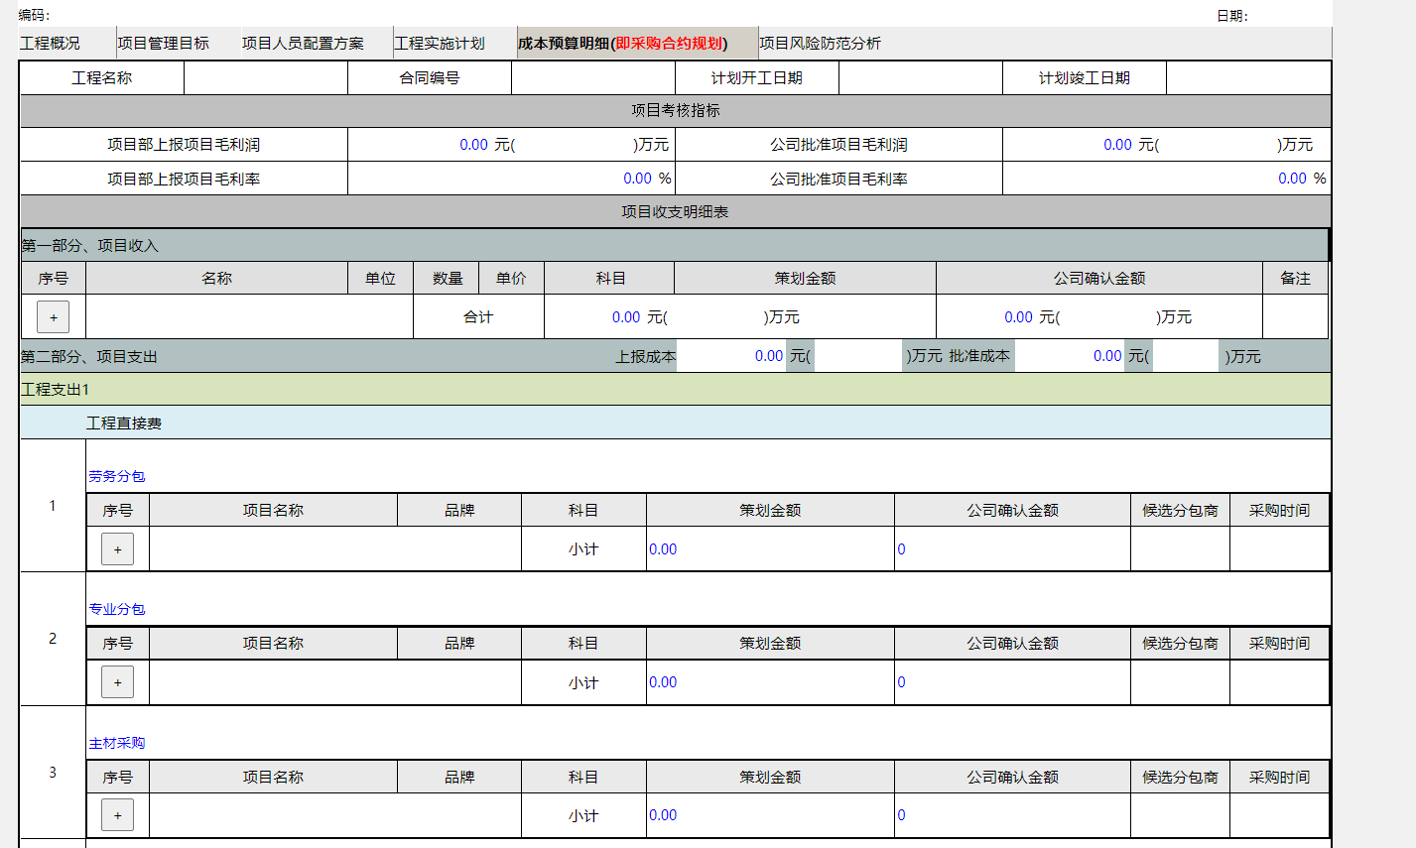Click the 计划开工日期 date field
The height and width of the screenshot is (848, 1416).
coord(920,78)
